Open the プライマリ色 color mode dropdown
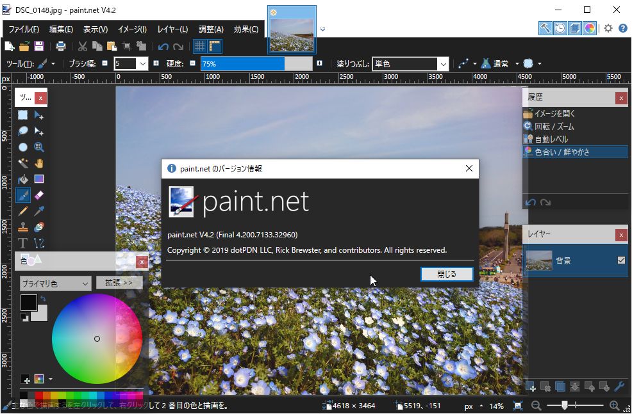 (54, 283)
